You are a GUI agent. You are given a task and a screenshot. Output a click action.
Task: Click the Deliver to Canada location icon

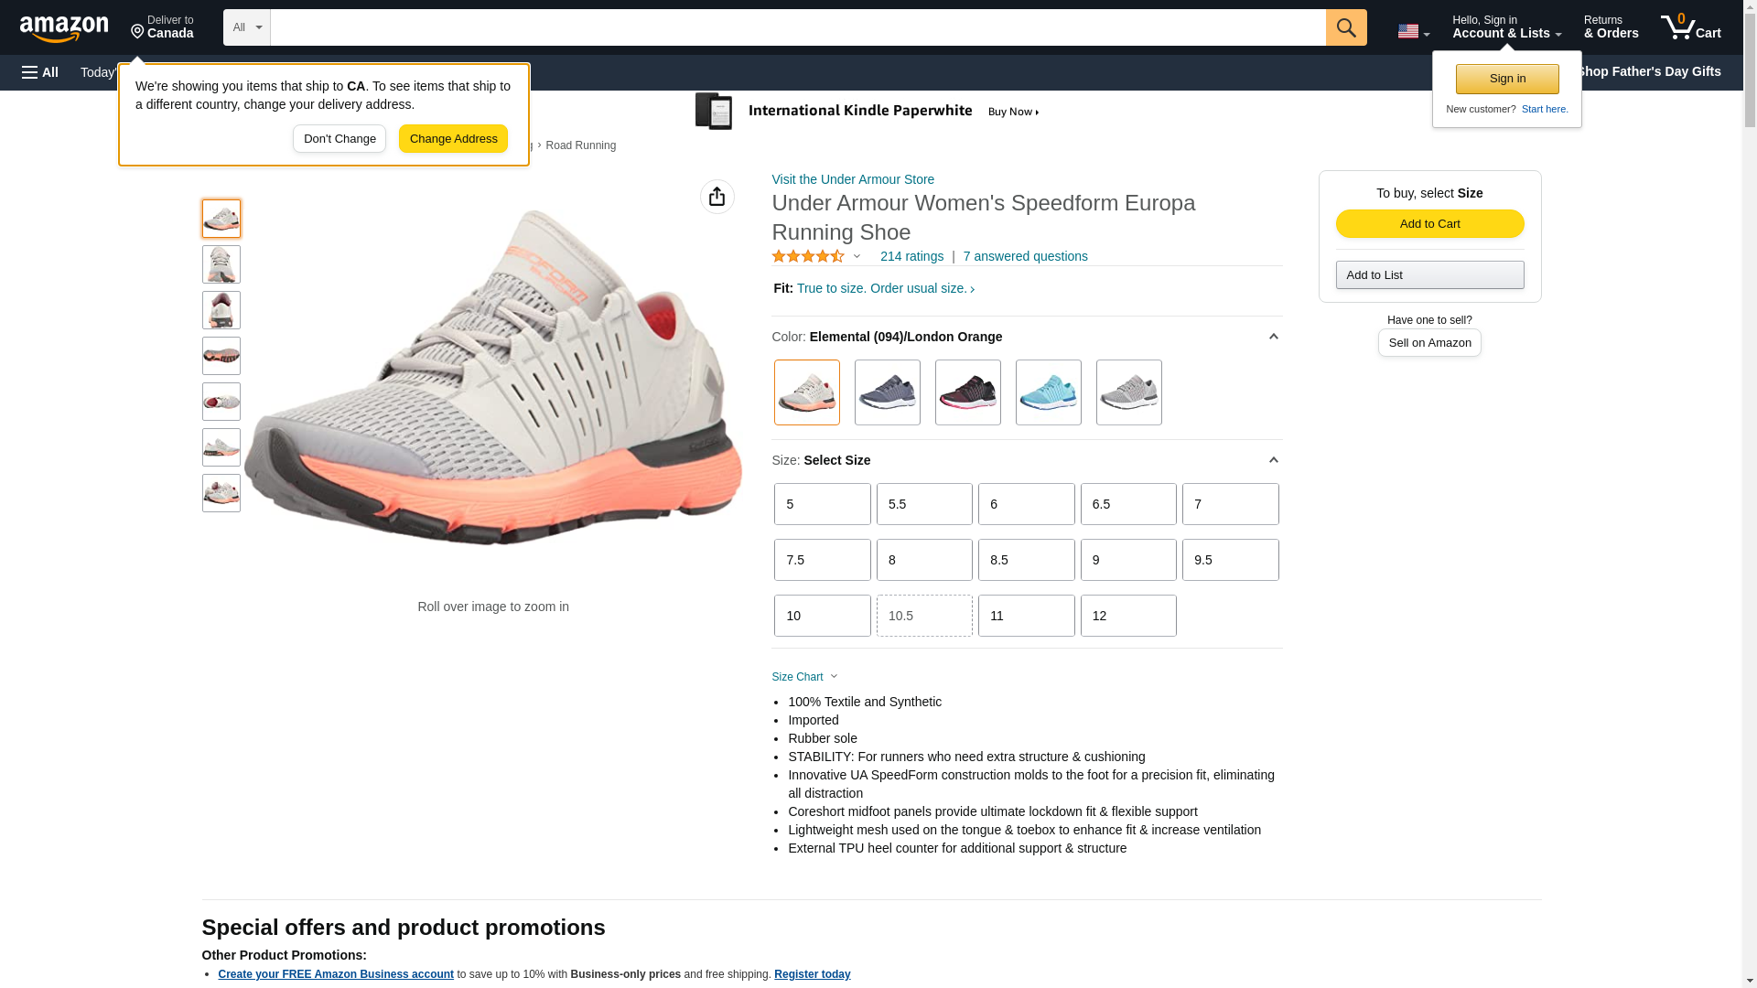click(138, 32)
